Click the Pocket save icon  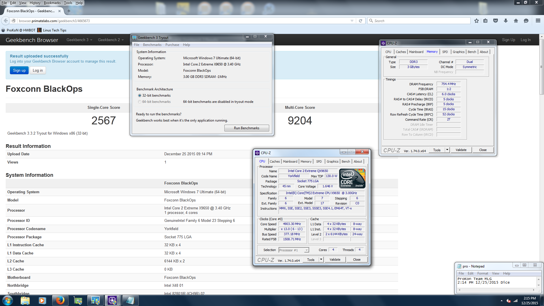tap(496, 21)
